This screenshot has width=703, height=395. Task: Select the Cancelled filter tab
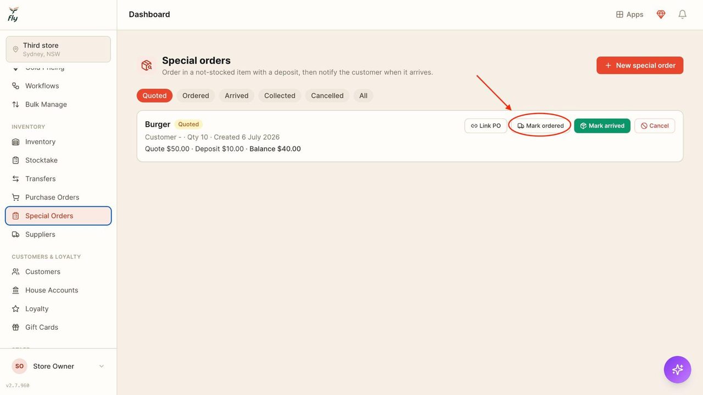[327, 95]
